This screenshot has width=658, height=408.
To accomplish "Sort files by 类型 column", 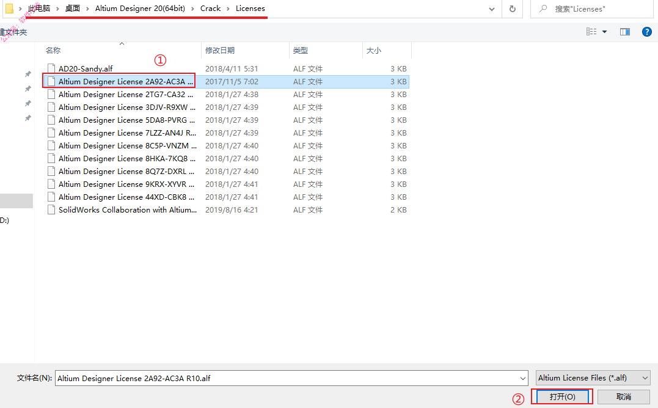I will click(x=301, y=50).
